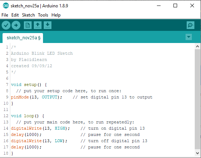
Task: Minimize the Arduino window
Action: pyautogui.click(x=159, y=6)
